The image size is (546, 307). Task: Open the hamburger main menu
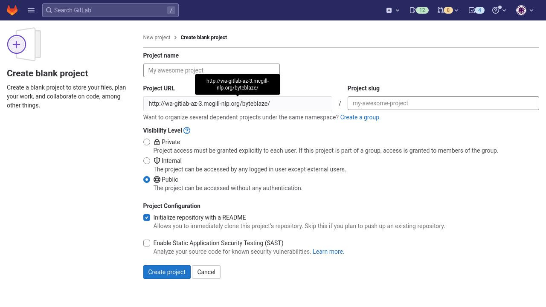pyautogui.click(x=31, y=10)
